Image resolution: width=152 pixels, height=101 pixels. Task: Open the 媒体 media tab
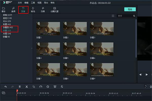[4, 10]
